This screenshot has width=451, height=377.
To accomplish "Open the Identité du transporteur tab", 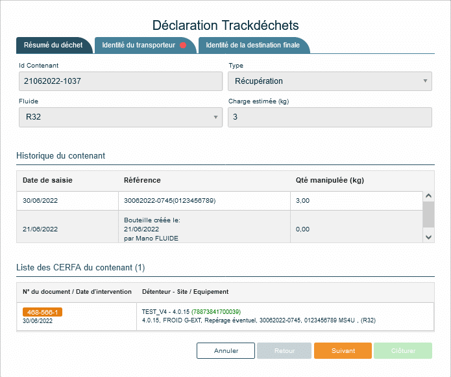I will pos(138,45).
